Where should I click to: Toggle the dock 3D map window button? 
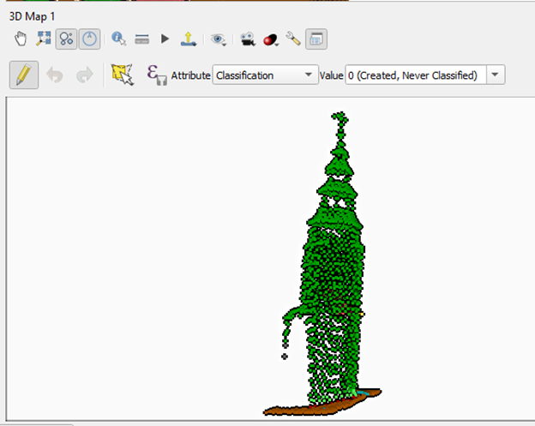coord(316,39)
